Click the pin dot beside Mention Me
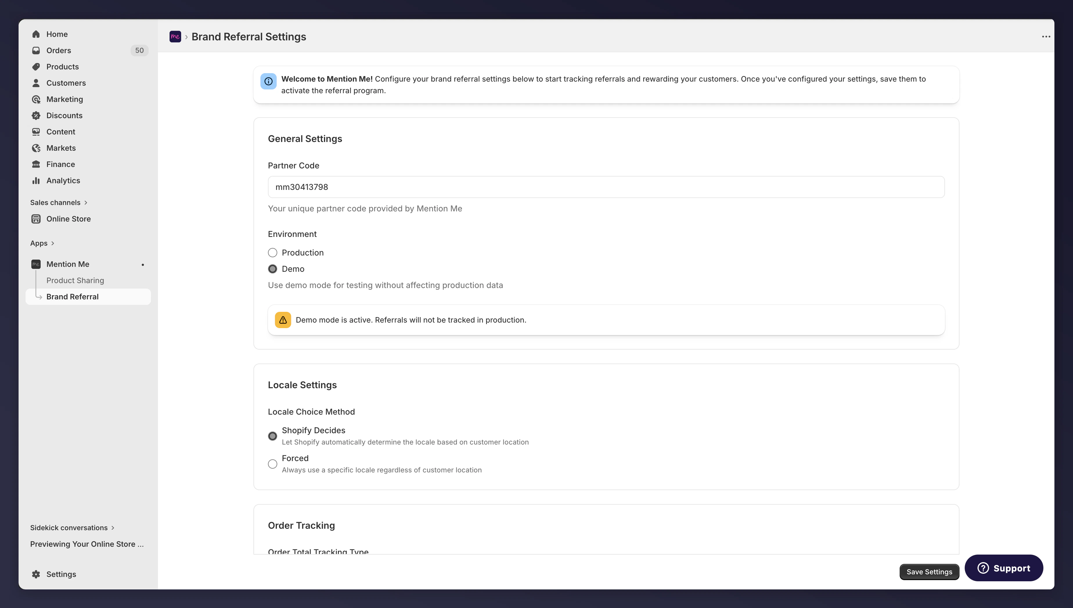Image resolution: width=1073 pixels, height=608 pixels. (x=143, y=265)
